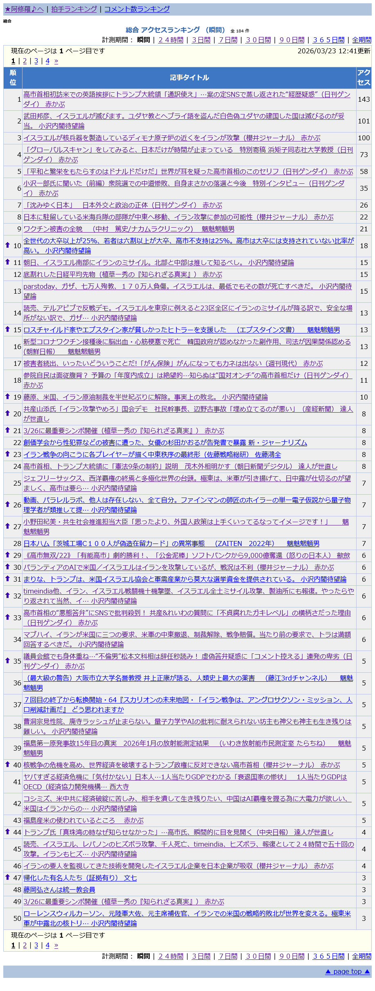Viewport: 375px width, 991px height.
Task: Click the up arrow icon beside rank 10
Action: point(7,245)
